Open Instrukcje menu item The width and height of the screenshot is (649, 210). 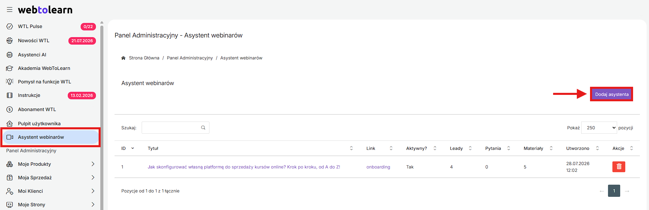(x=29, y=95)
